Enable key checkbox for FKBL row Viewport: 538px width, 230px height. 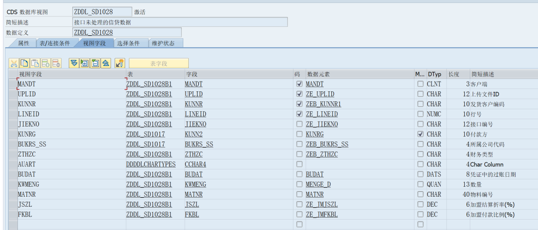coord(299,215)
